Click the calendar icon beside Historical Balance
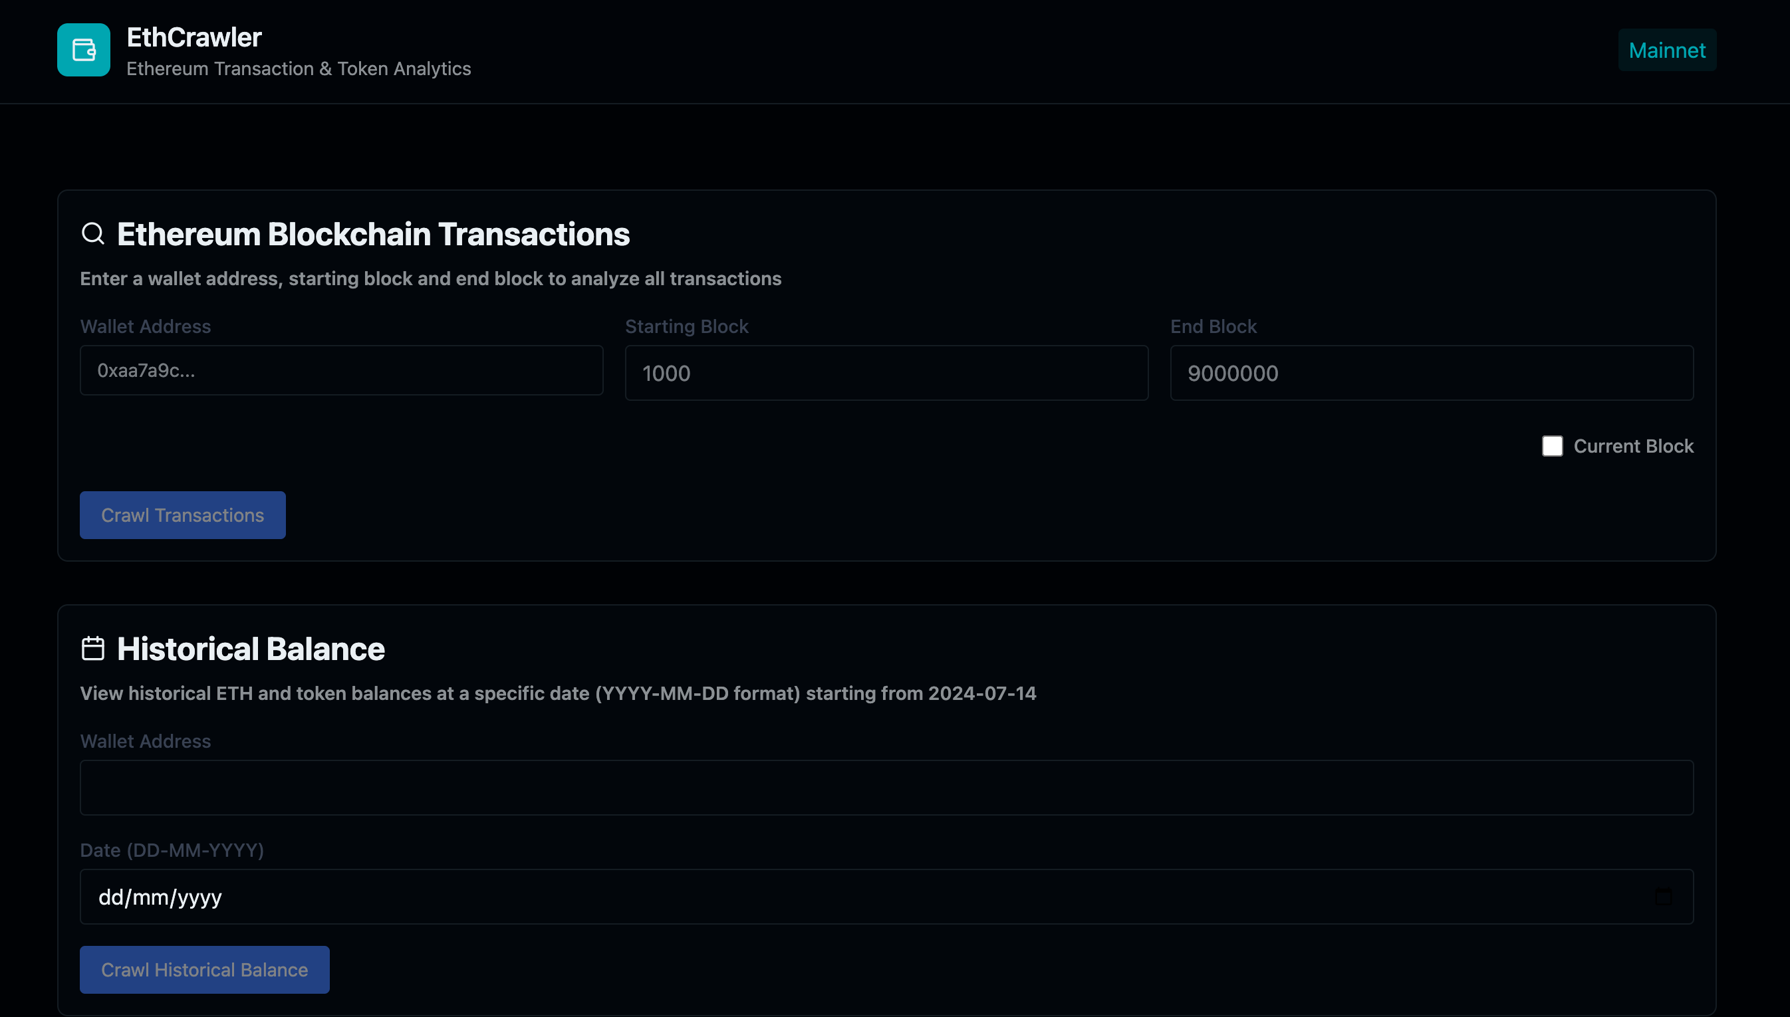The width and height of the screenshot is (1790, 1017). point(93,647)
